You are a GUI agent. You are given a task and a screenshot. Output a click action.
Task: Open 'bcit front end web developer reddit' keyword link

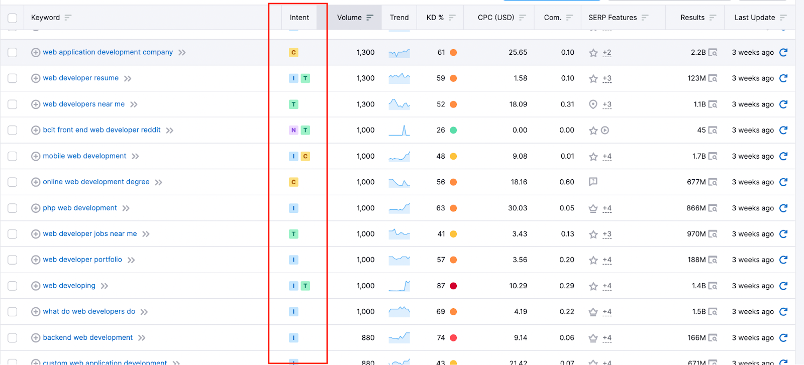coord(102,130)
